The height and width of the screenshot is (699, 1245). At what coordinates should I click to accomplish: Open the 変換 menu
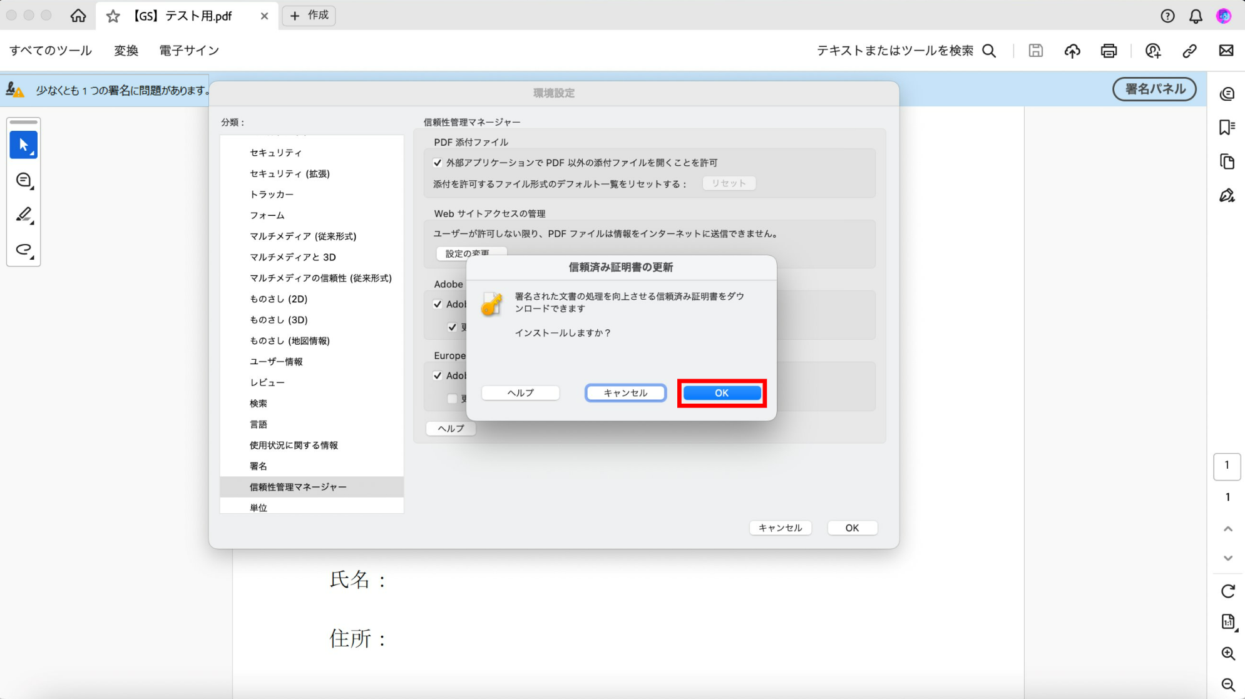point(126,51)
